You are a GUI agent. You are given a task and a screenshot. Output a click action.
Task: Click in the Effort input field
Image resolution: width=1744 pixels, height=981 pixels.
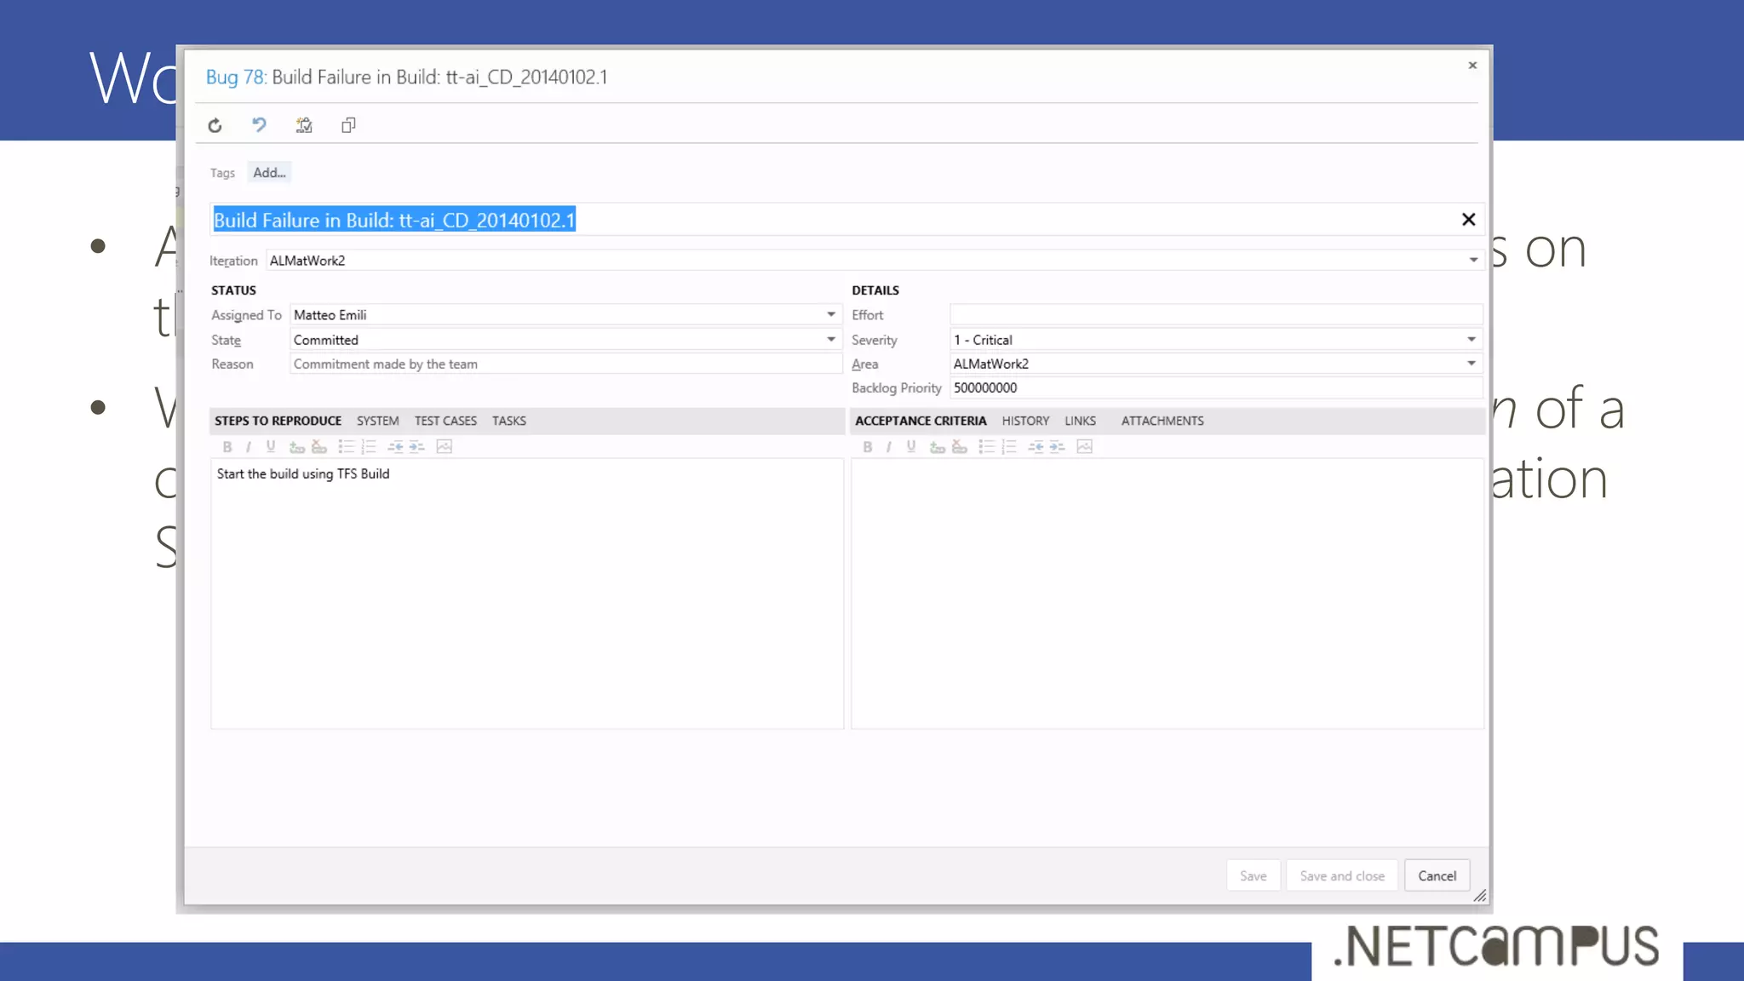1216,314
